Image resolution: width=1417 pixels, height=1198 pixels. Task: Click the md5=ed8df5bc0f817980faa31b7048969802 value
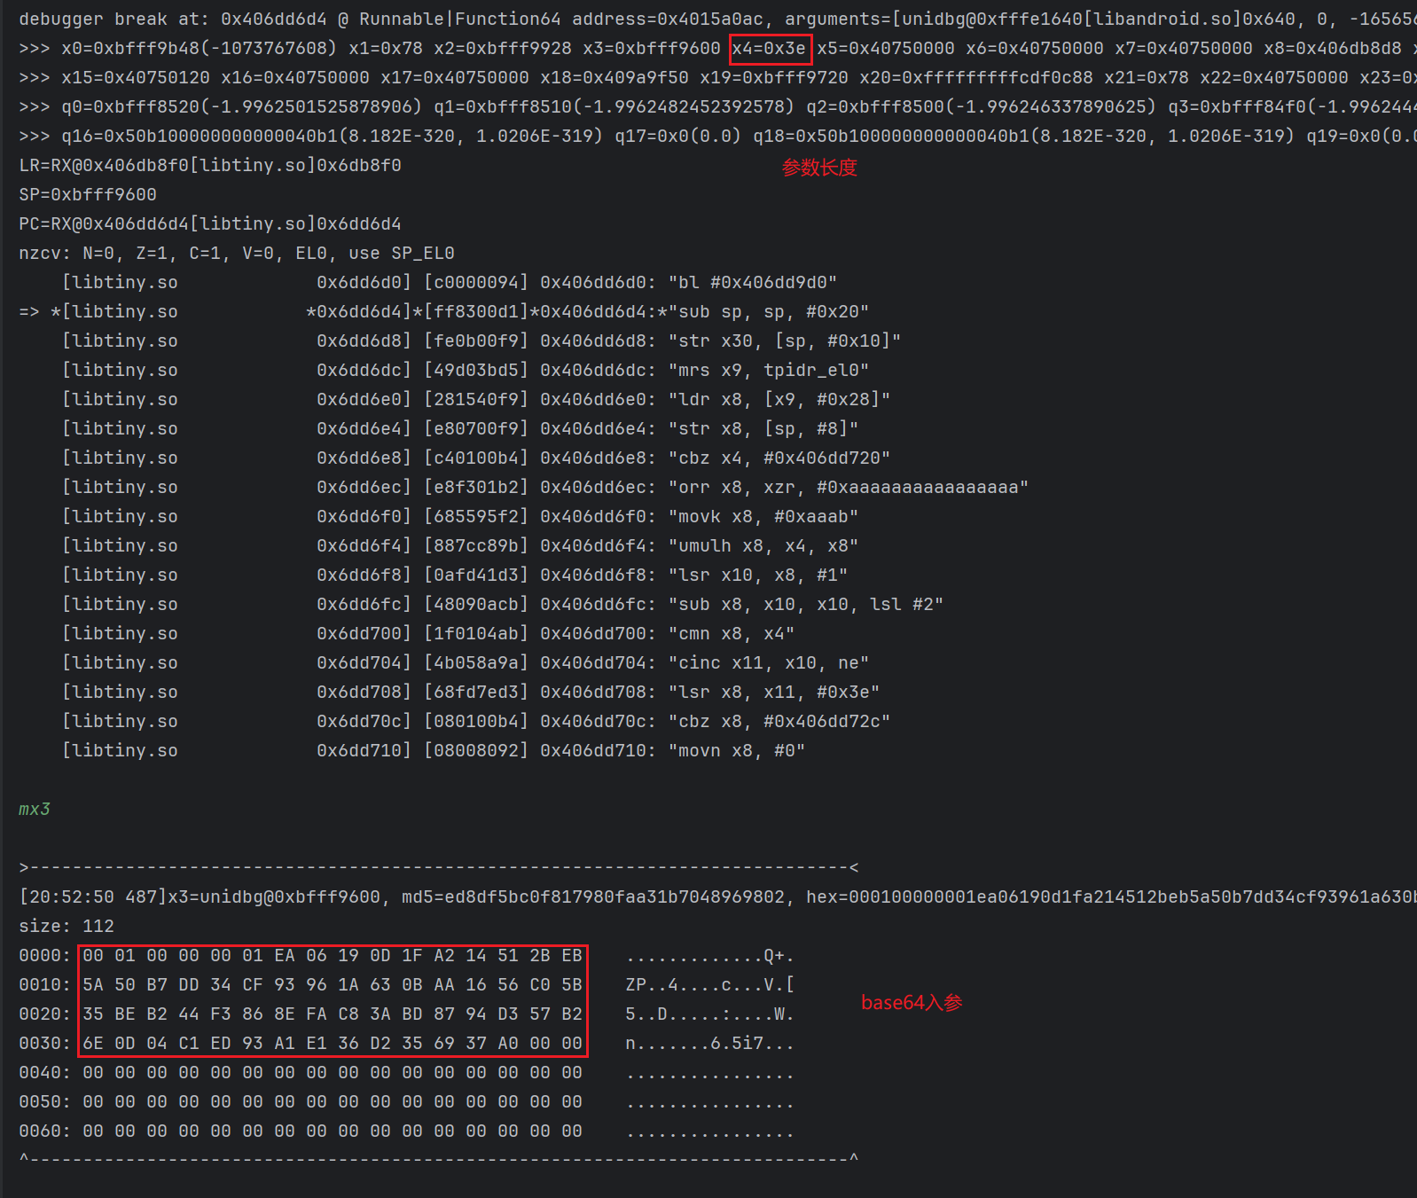(x=593, y=897)
